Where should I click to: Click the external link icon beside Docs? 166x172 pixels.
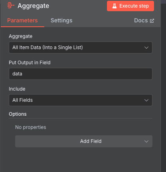point(152,21)
